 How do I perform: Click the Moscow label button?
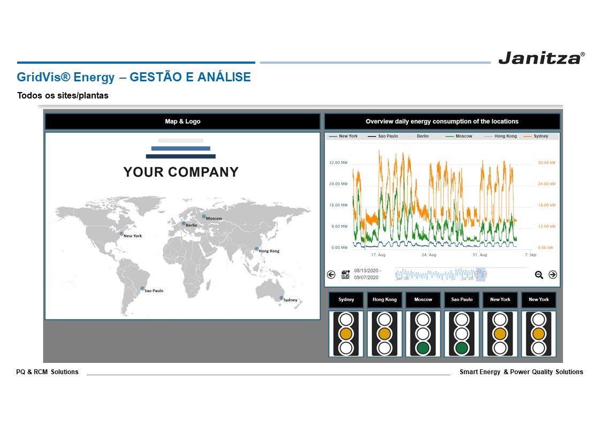click(423, 300)
